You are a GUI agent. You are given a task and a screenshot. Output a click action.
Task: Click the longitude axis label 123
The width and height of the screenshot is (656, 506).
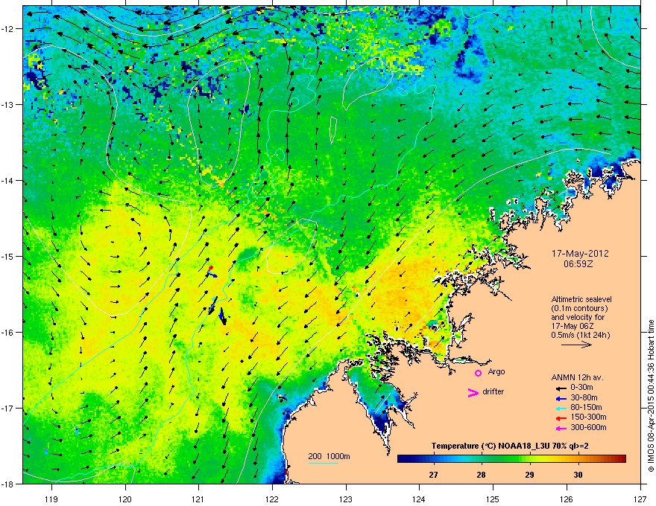click(x=346, y=499)
